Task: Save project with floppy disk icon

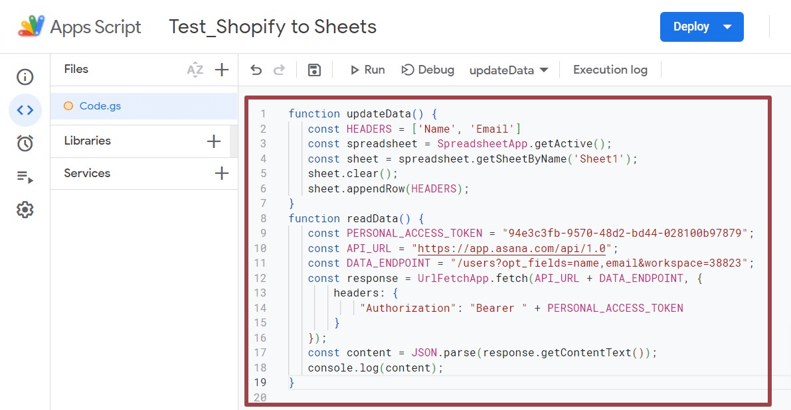Action: point(314,70)
